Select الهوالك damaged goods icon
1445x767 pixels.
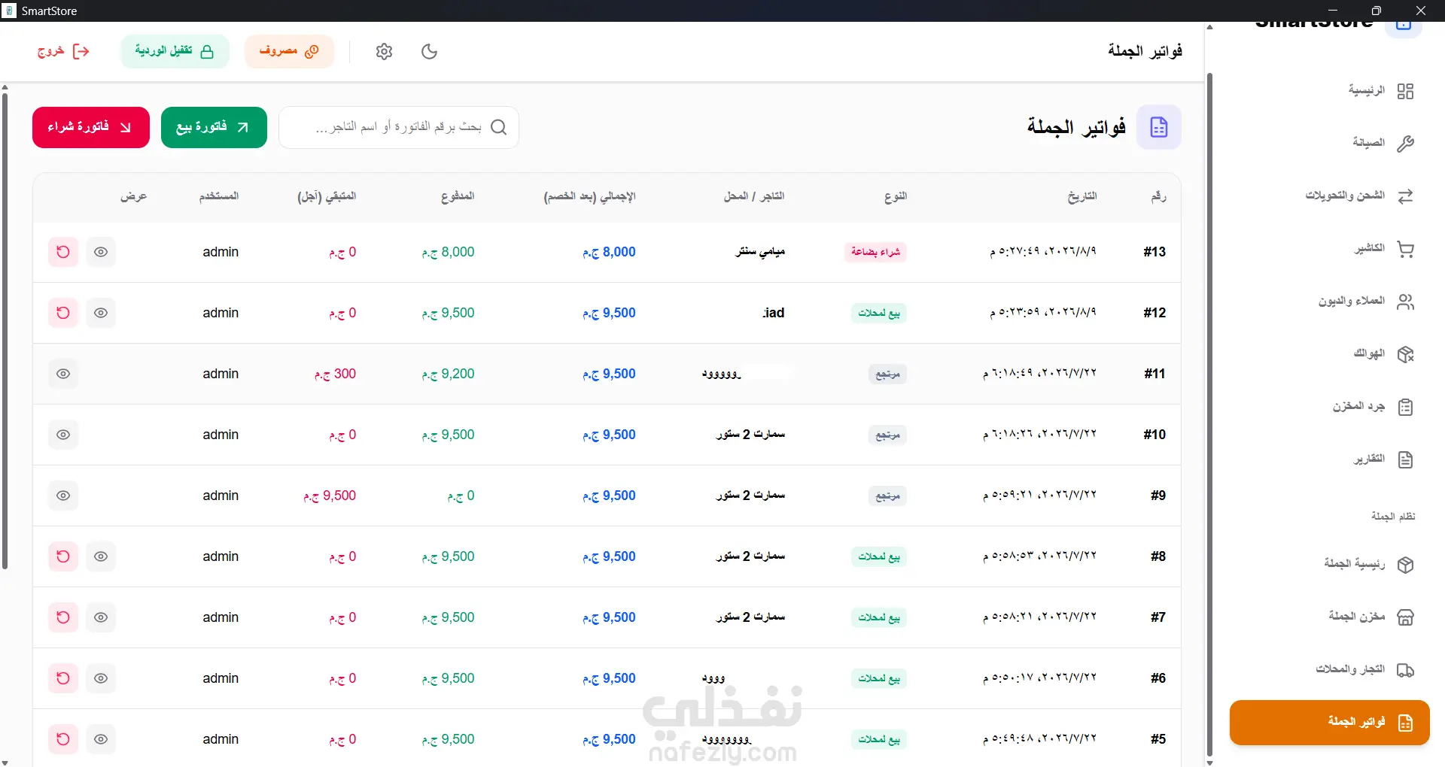pos(1405,354)
